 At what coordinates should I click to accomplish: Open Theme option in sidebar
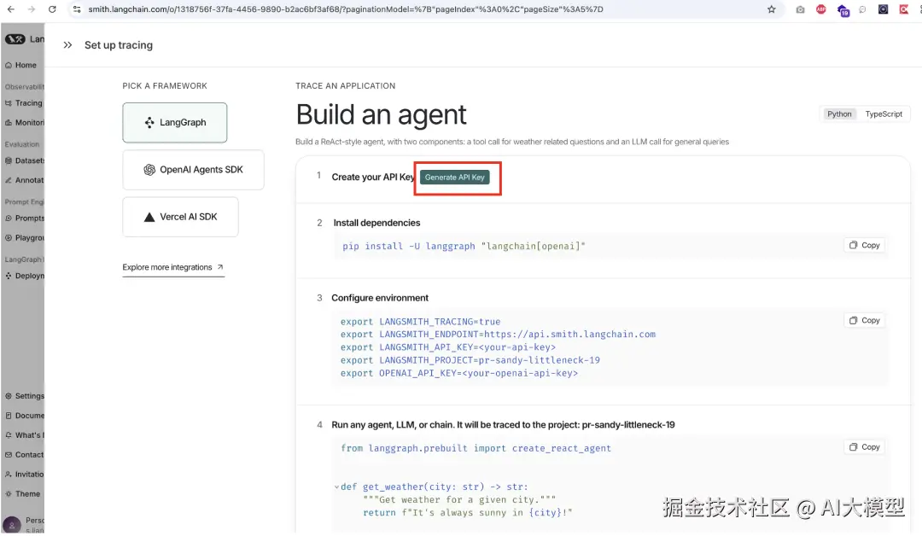(22, 494)
